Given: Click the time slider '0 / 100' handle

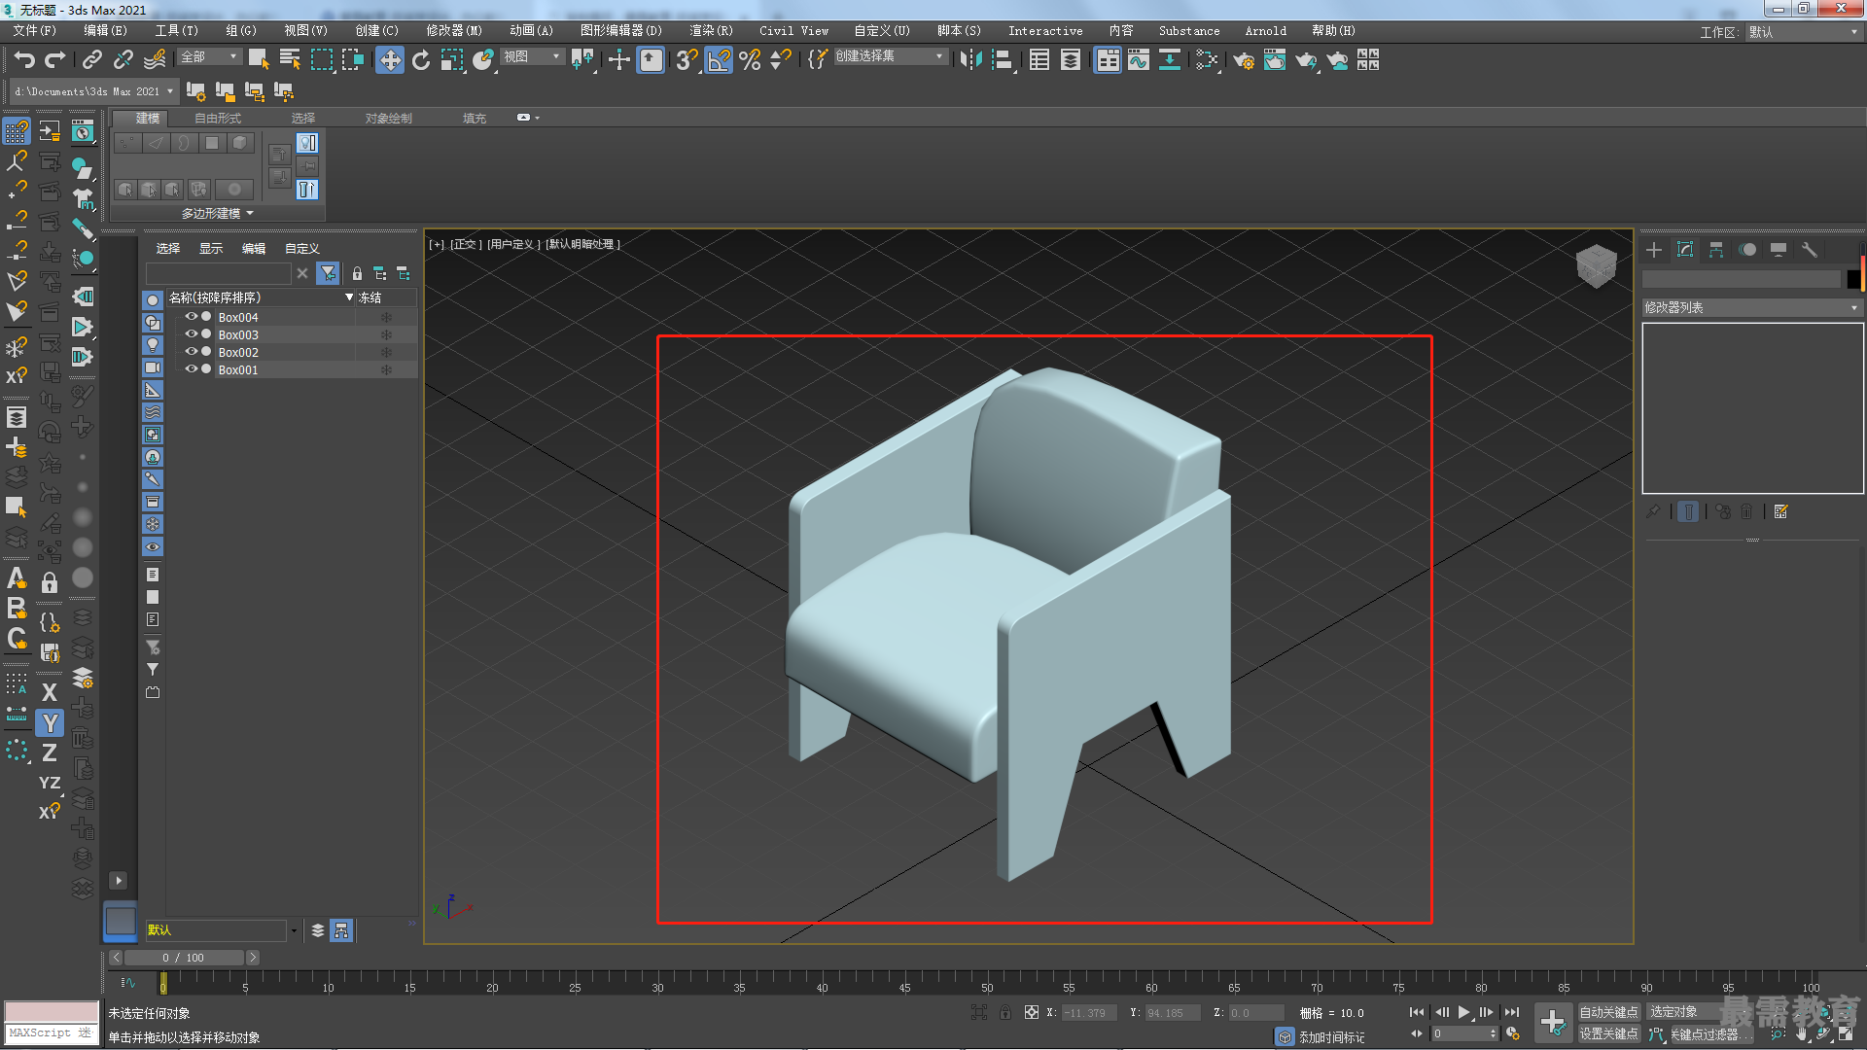Looking at the screenshot, I should 184,958.
